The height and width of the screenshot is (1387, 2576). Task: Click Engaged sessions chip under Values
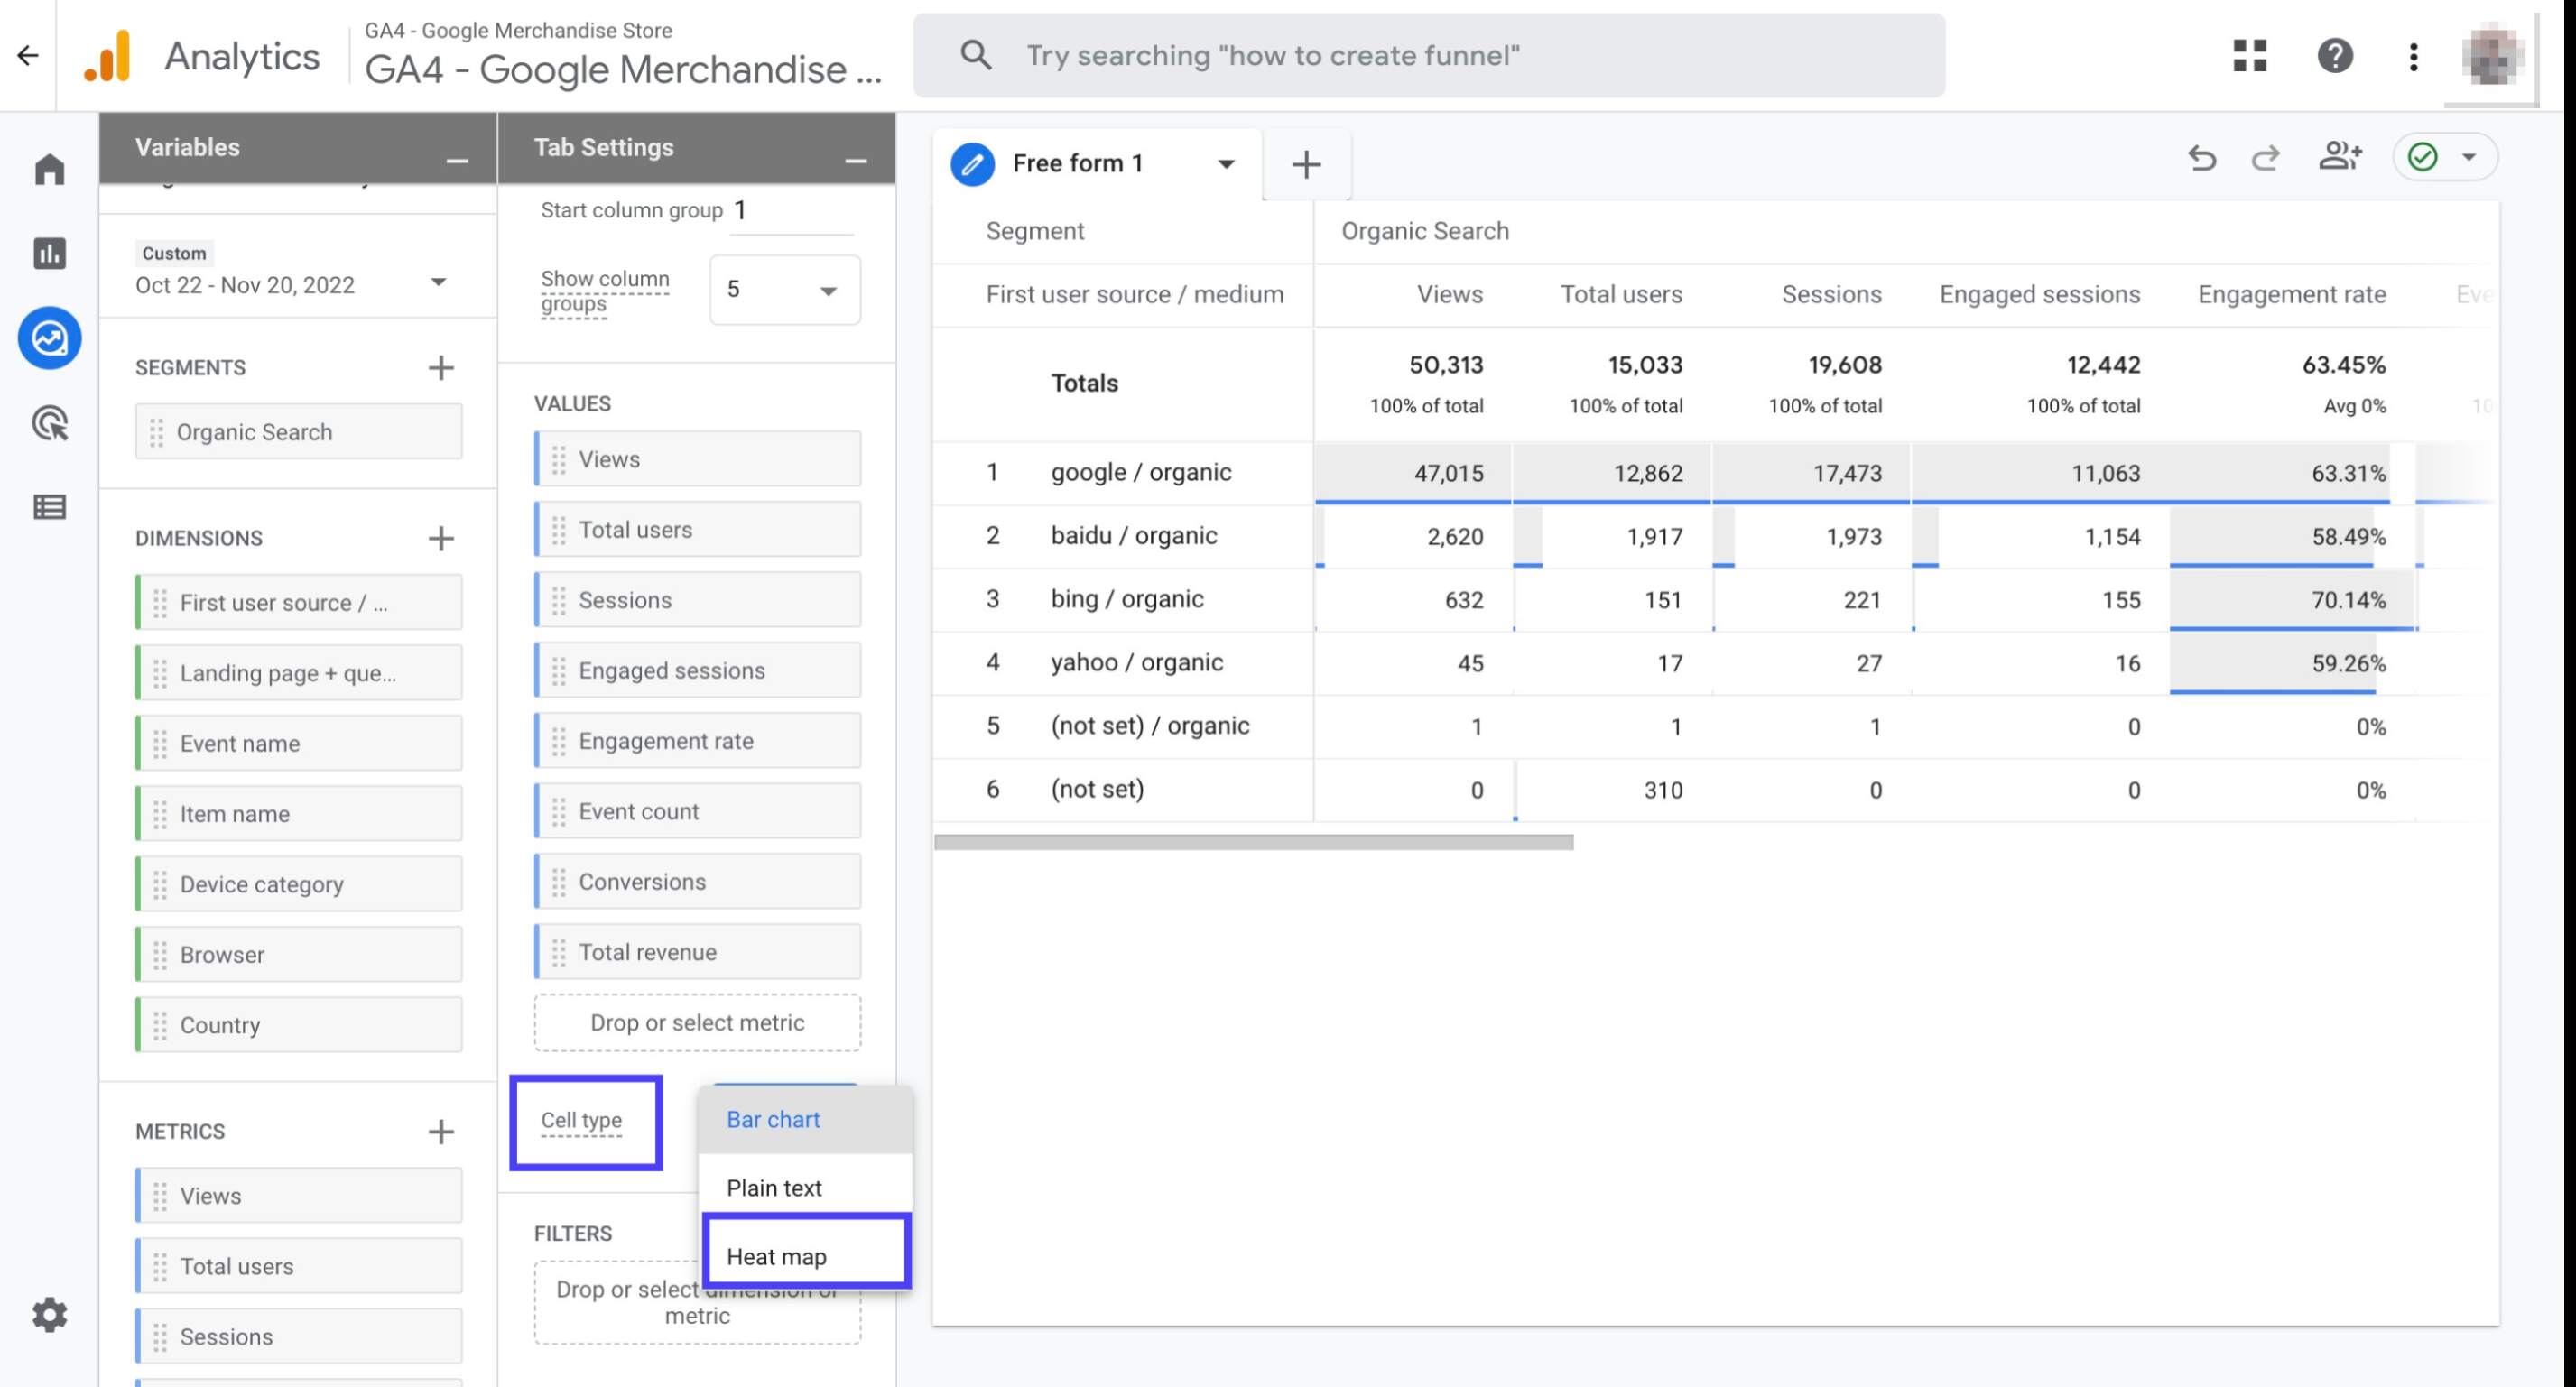(x=697, y=671)
